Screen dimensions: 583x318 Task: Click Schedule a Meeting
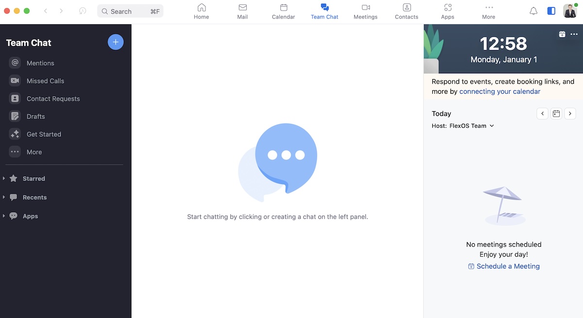[x=508, y=266]
